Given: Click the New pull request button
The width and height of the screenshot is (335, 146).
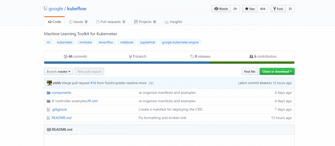Looking at the screenshot, I should pyautogui.click(x=89, y=72).
